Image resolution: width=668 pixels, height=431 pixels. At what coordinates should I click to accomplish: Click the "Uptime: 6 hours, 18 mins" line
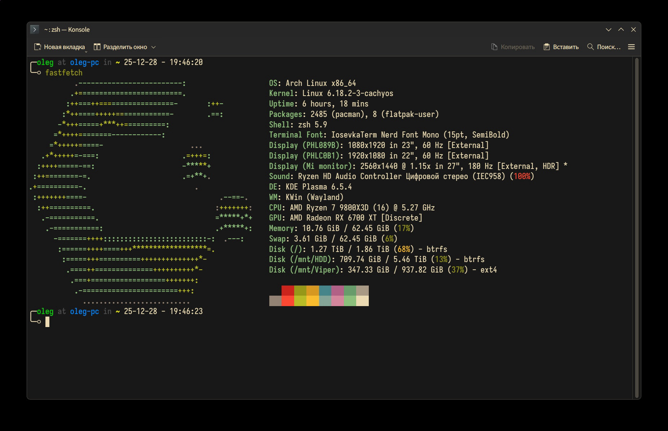tap(319, 104)
